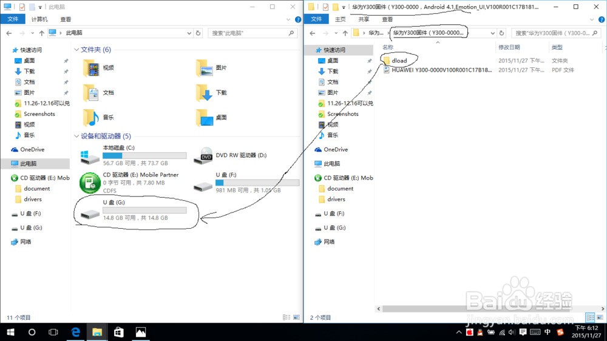Select CD drive (E:) Mobile Partner
The height and width of the screenshot is (341, 607).
(x=129, y=182)
